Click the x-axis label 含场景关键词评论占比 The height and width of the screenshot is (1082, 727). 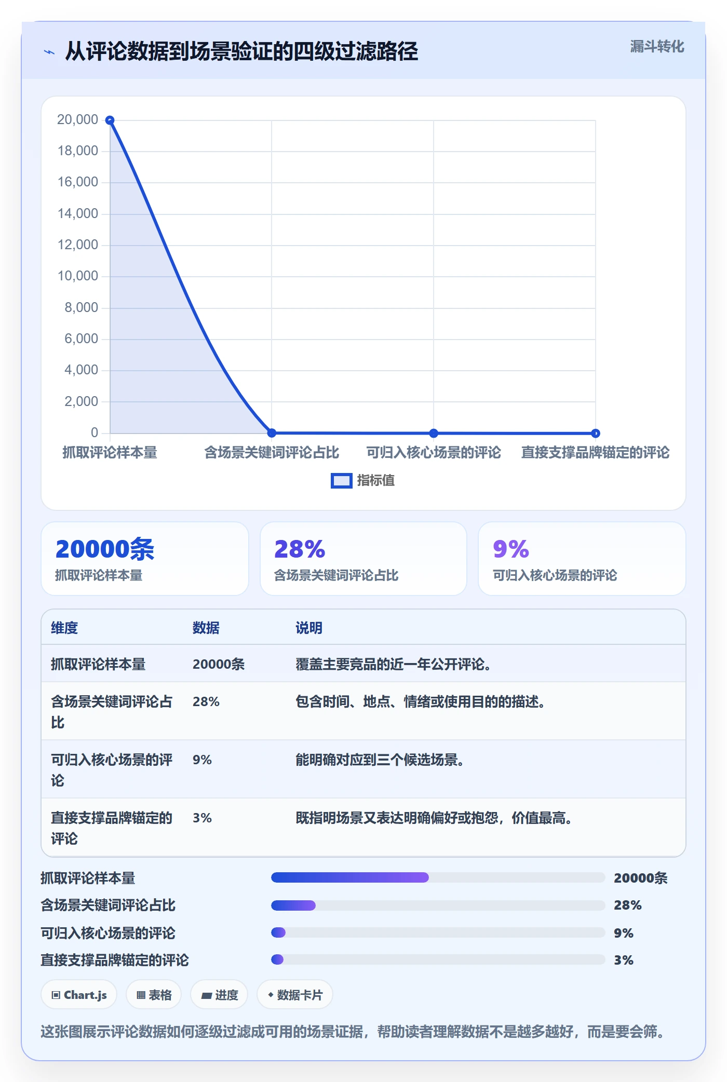[x=272, y=452]
